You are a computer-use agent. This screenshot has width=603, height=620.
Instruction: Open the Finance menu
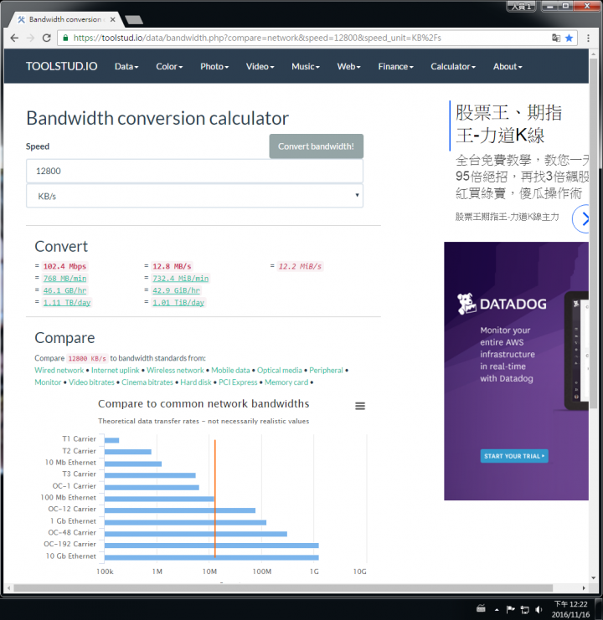coord(395,66)
